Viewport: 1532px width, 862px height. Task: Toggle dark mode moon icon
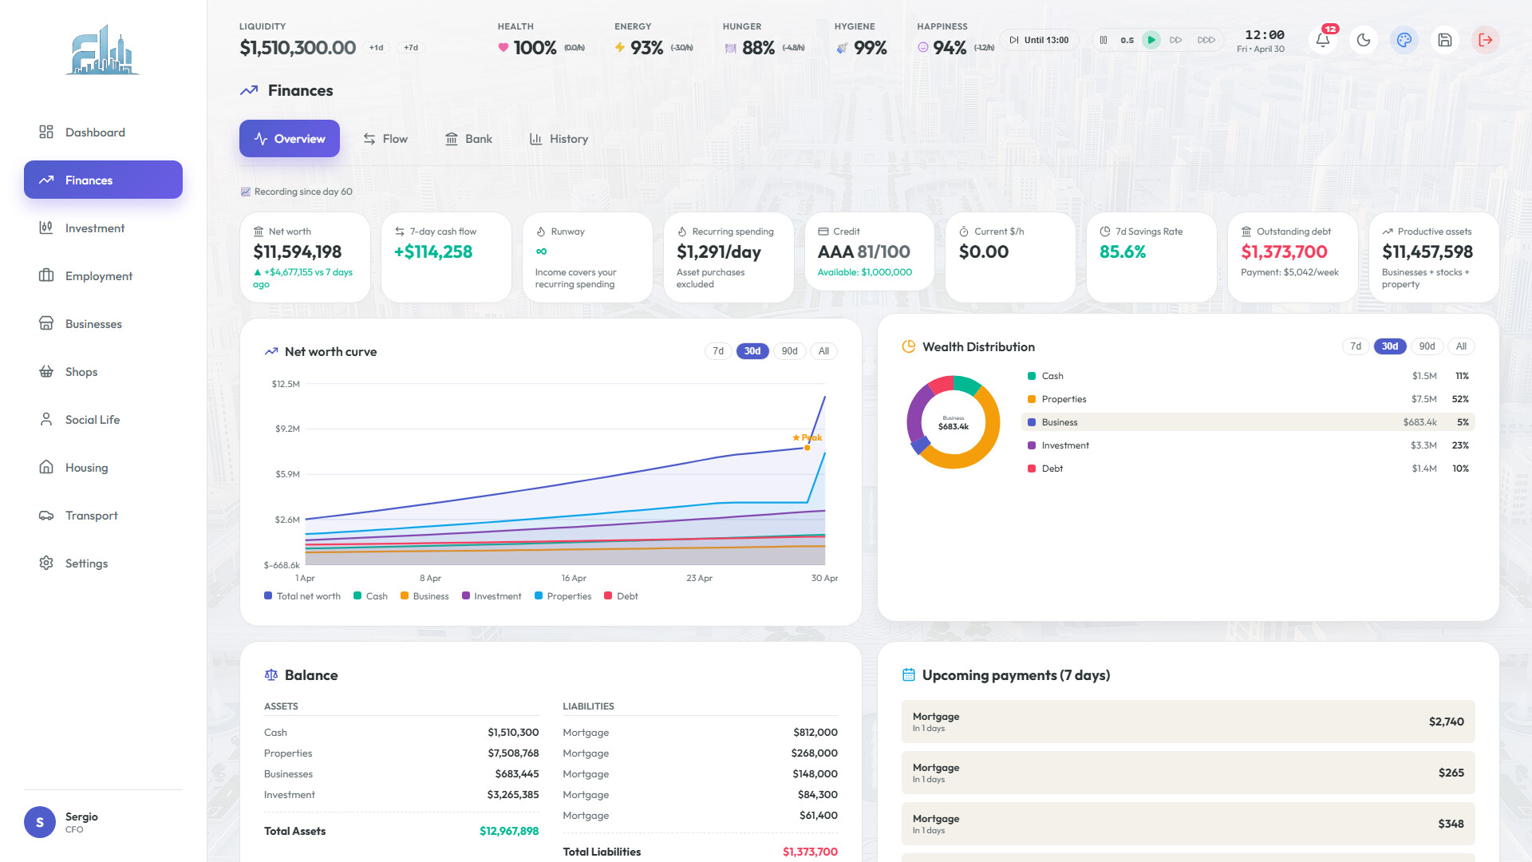click(x=1364, y=40)
